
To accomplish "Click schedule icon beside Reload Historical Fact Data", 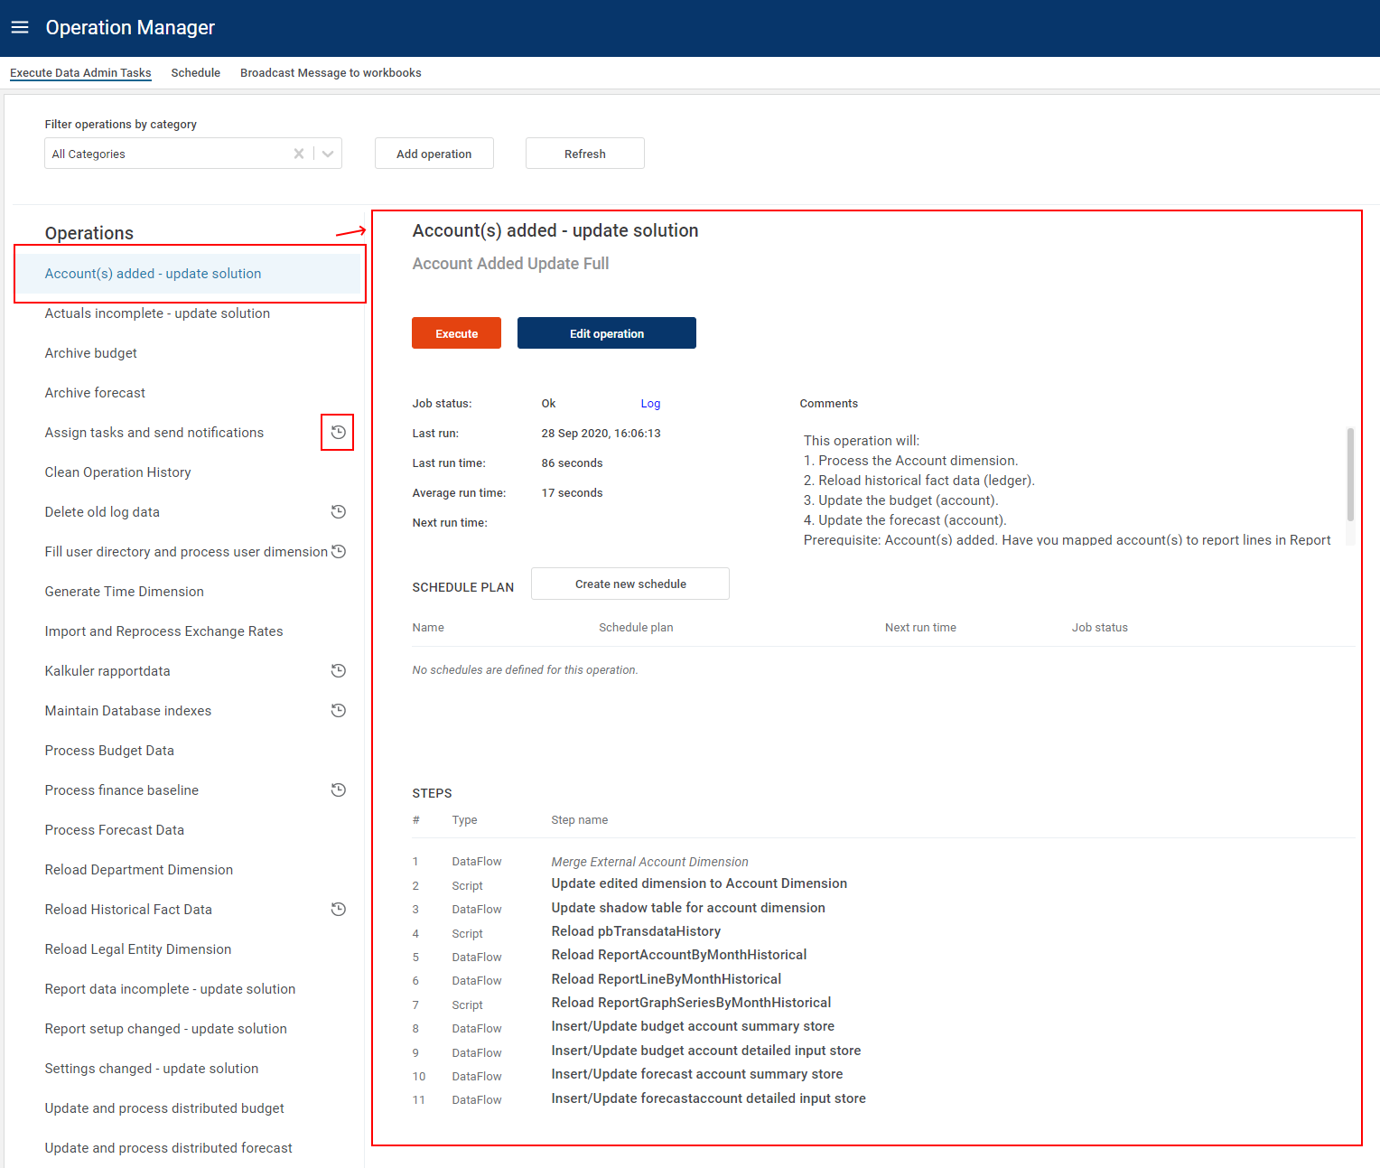I will pos(338,910).
